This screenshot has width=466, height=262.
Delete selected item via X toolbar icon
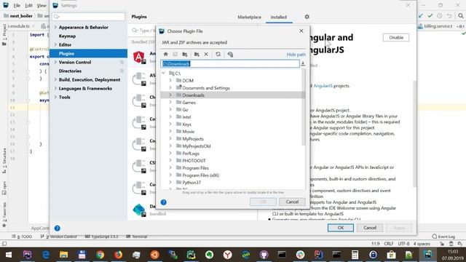[206, 54]
